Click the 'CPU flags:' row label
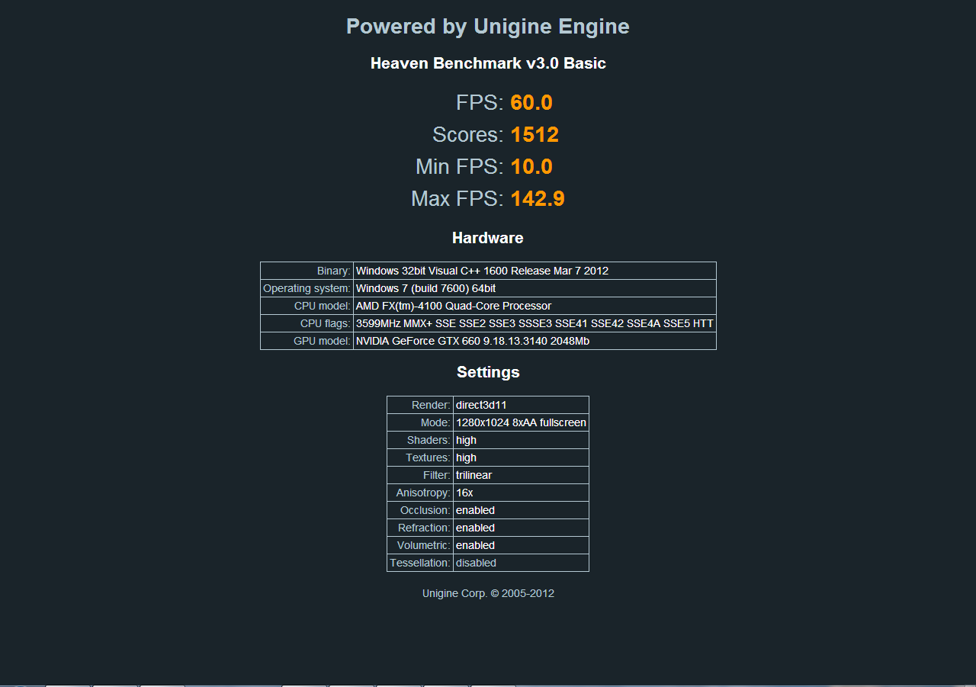Viewport: 976px width, 687px height. point(326,323)
